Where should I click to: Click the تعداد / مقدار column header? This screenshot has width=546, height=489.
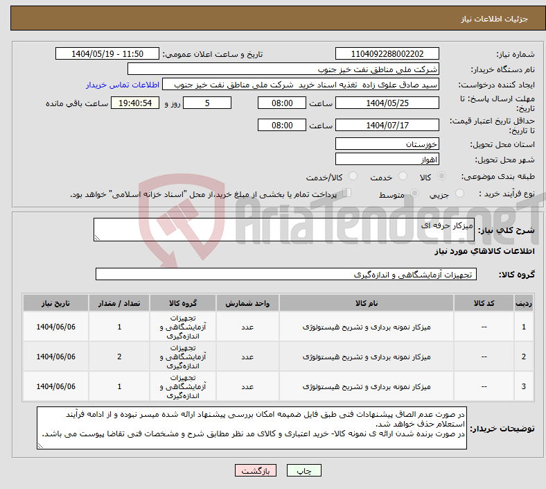[119, 303]
